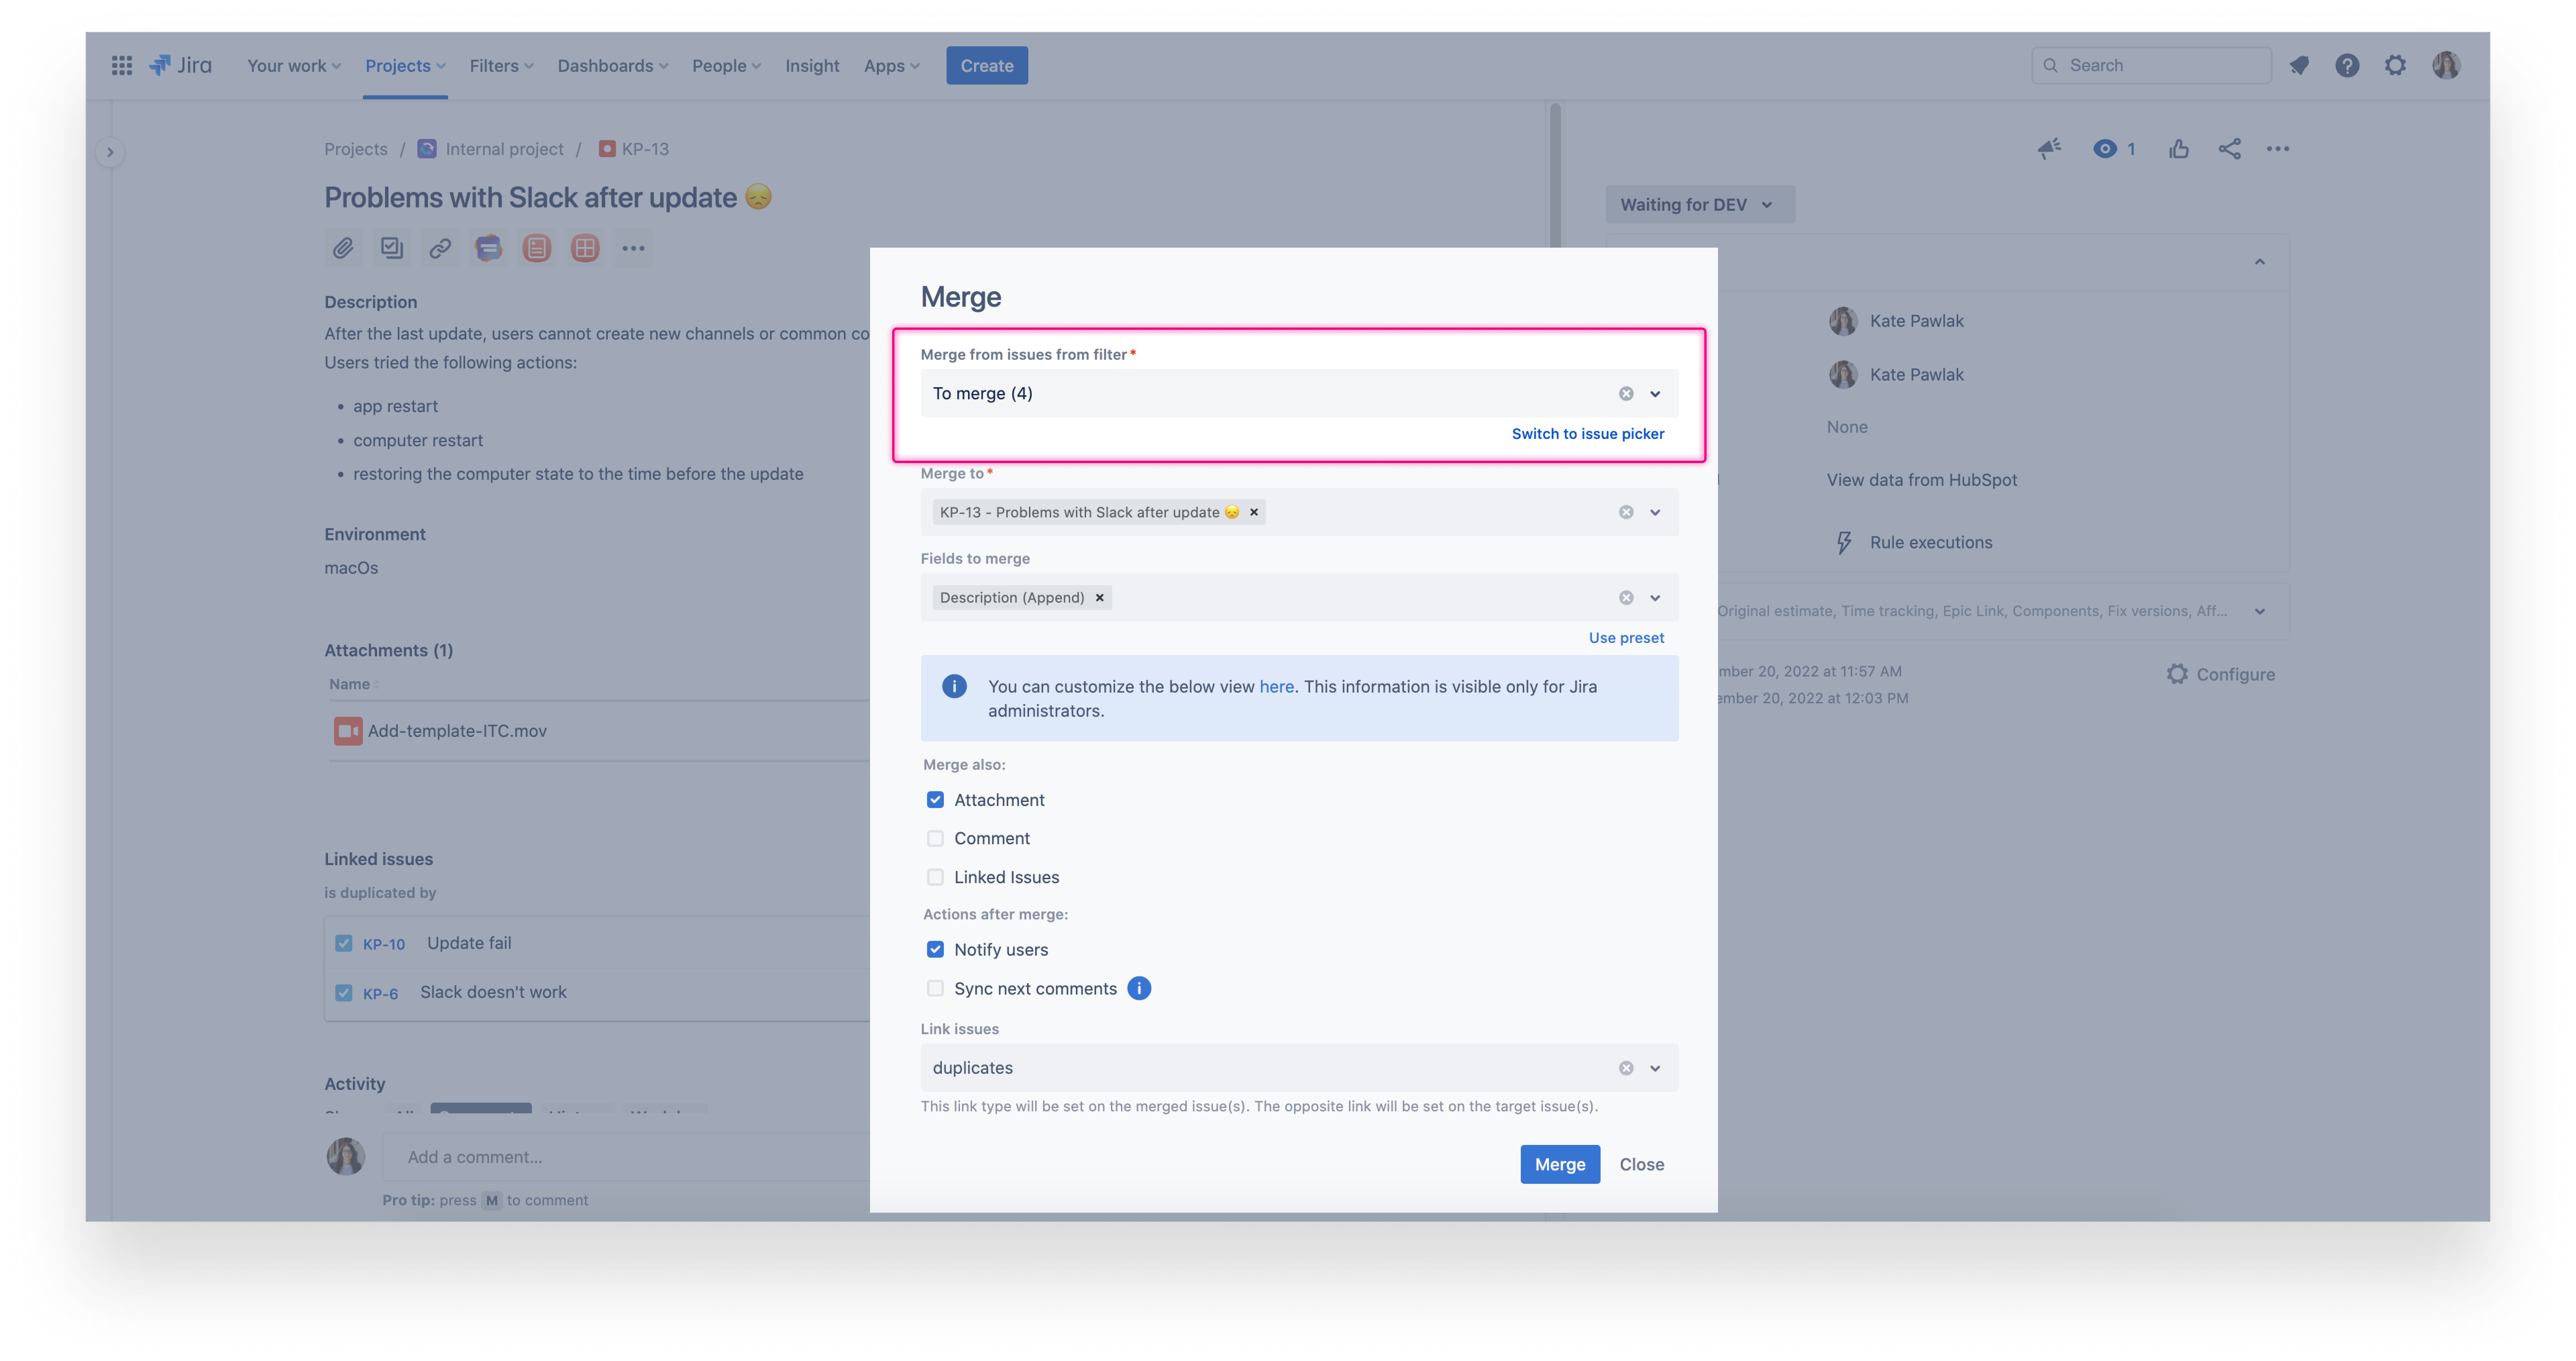Screen dimensions: 2576x1361
Task: Enable the Comment checkbox
Action: 935,839
